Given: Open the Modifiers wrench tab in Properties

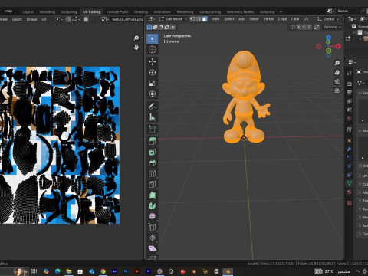Looking at the screenshot, I should 350,149.
